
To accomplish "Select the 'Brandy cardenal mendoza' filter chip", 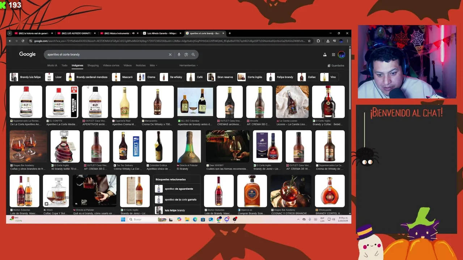I will [87, 77].
